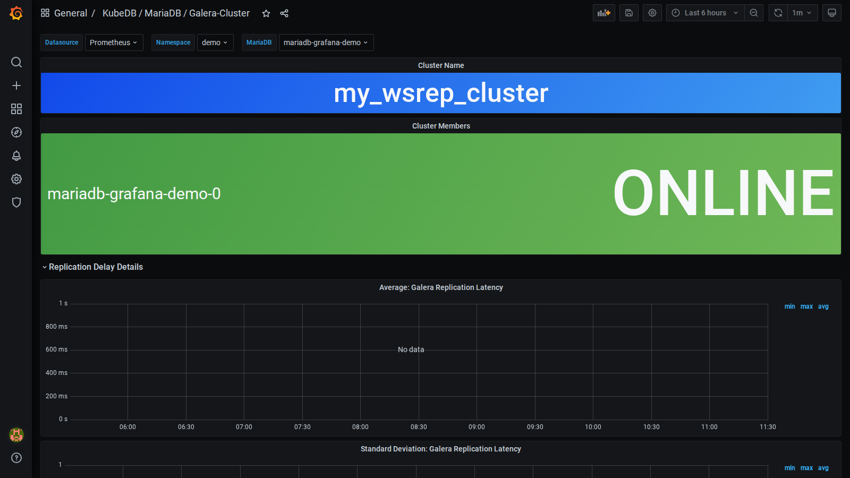Open the Server Admin shield icon

point(16,202)
